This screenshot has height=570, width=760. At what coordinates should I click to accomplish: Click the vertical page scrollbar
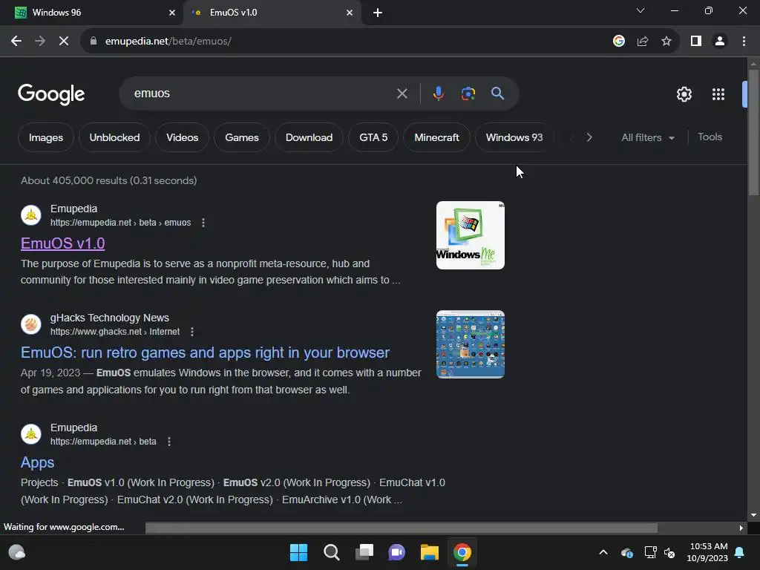(x=753, y=132)
